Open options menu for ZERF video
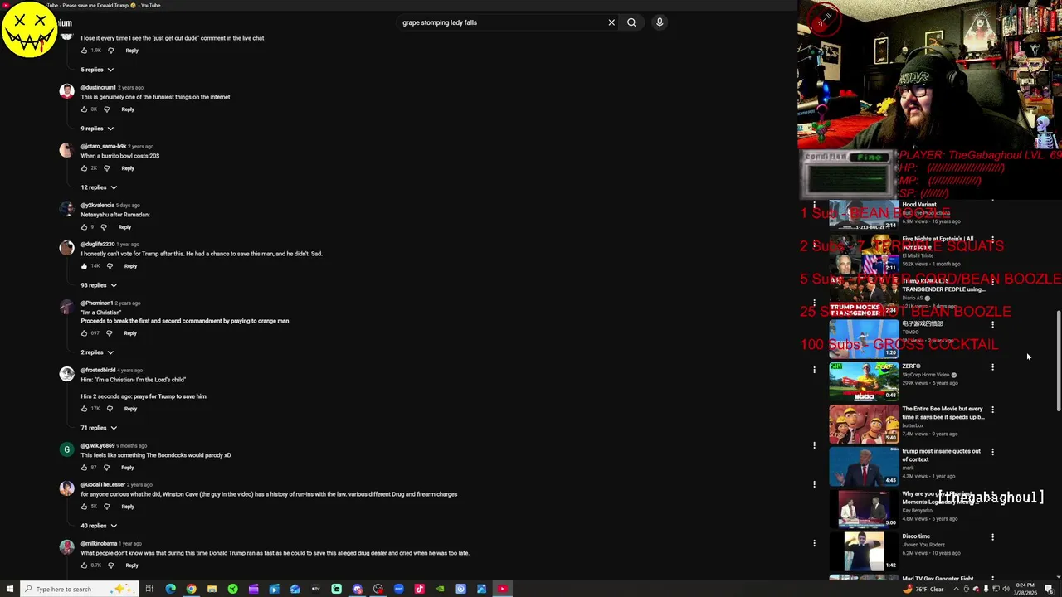 [992, 367]
